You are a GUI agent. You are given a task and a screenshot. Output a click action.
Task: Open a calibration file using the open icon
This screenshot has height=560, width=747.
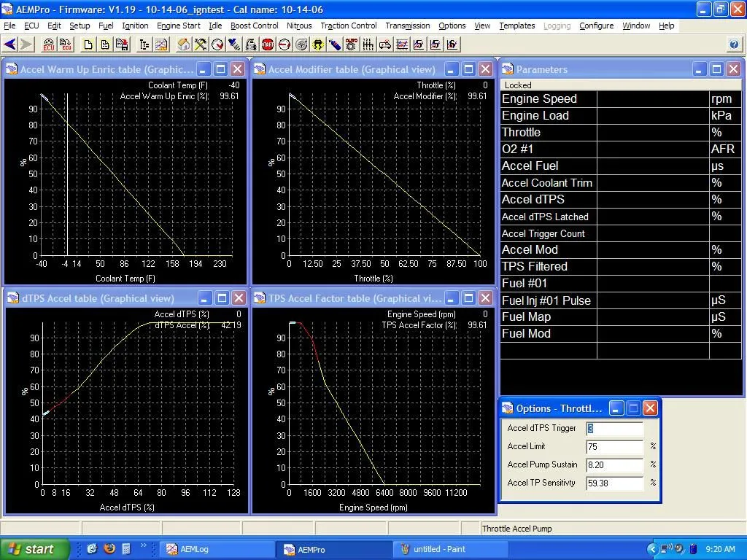point(104,44)
